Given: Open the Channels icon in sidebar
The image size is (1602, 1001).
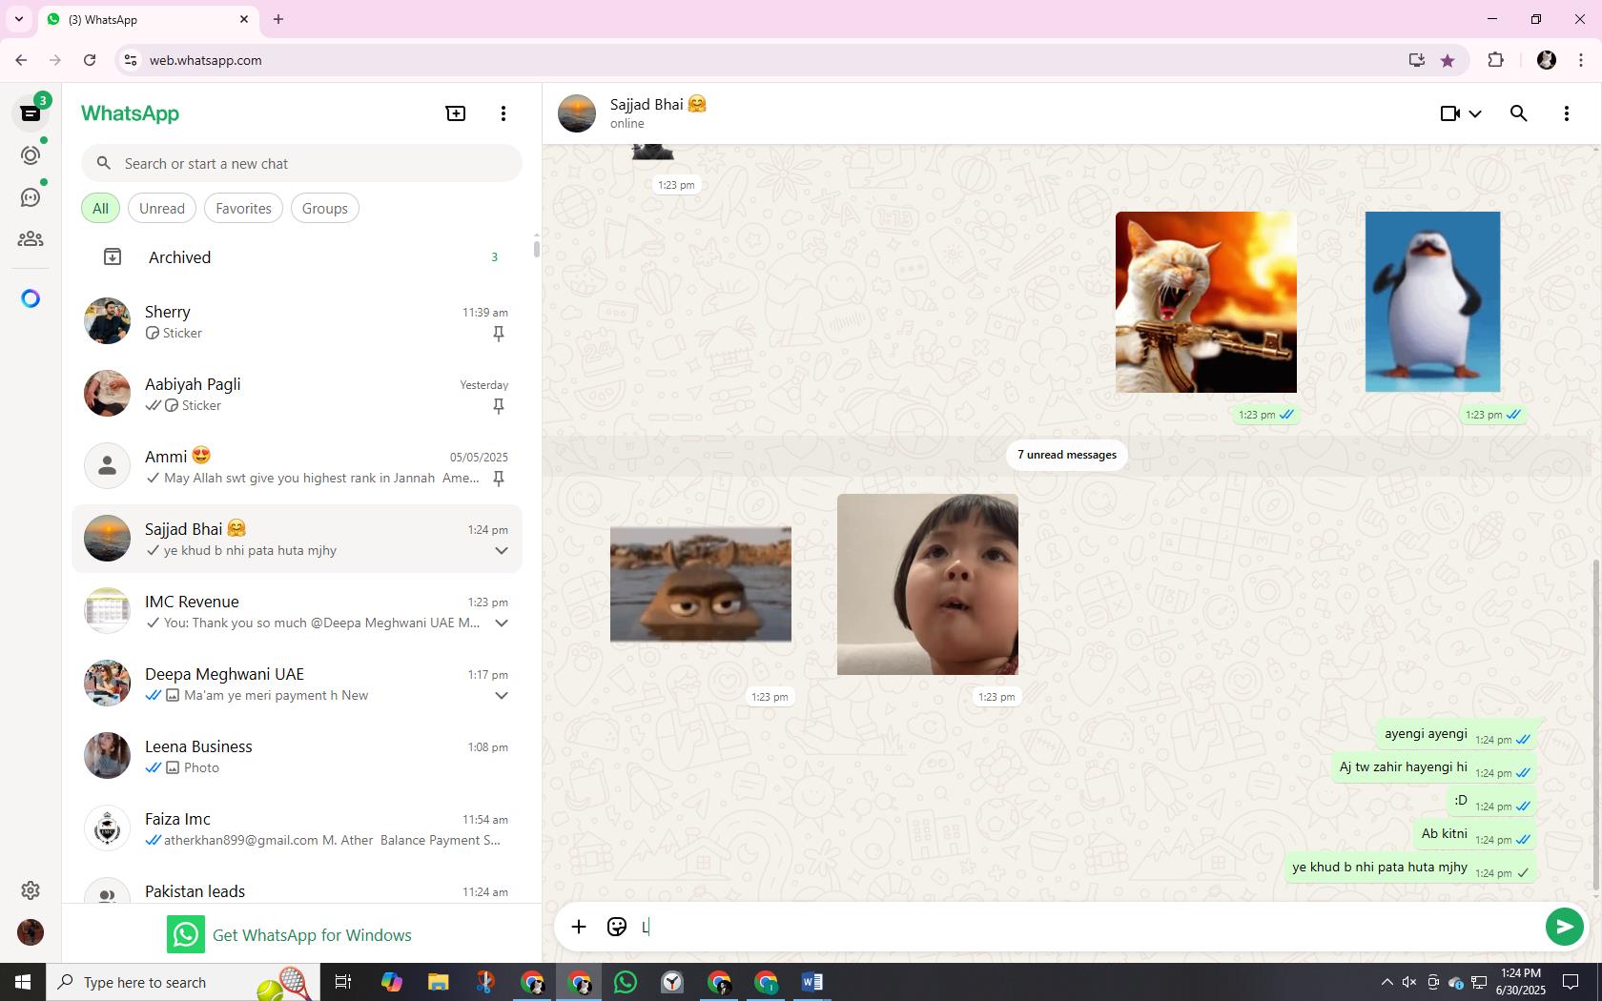Looking at the screenshot, I should pos(31,197).
